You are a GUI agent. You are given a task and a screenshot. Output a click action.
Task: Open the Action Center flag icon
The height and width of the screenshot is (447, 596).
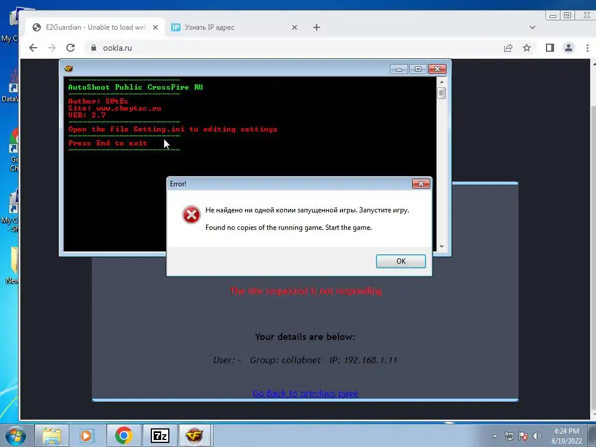click(x=523, y=436)
